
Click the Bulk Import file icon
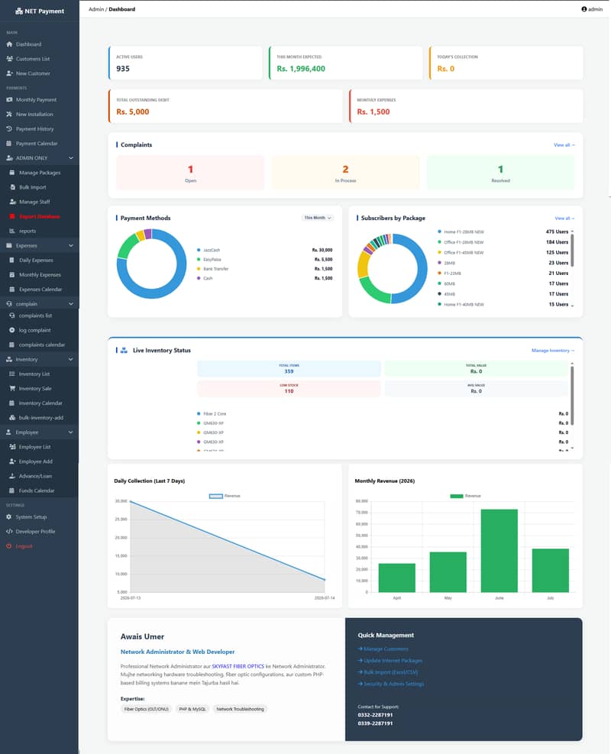12,187
